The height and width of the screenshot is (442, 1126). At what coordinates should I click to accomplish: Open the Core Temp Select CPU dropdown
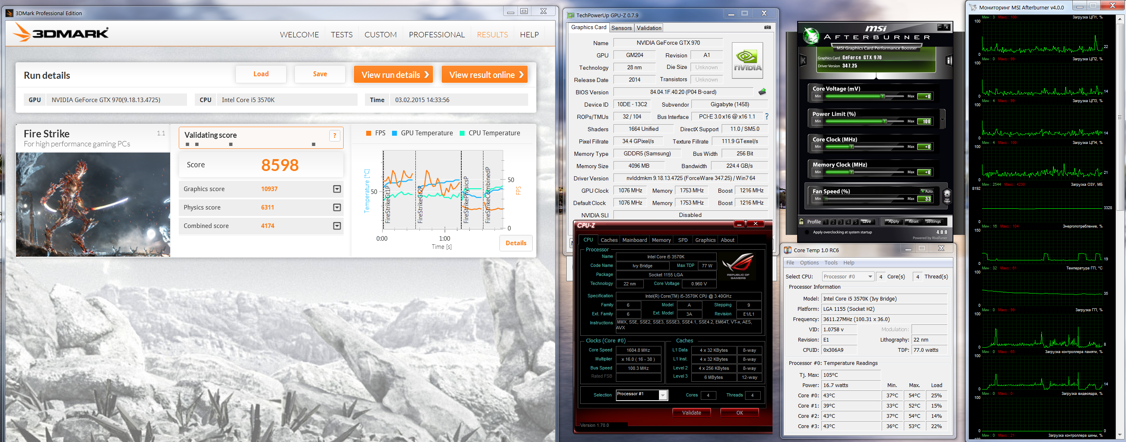click(x=848, y=276)
